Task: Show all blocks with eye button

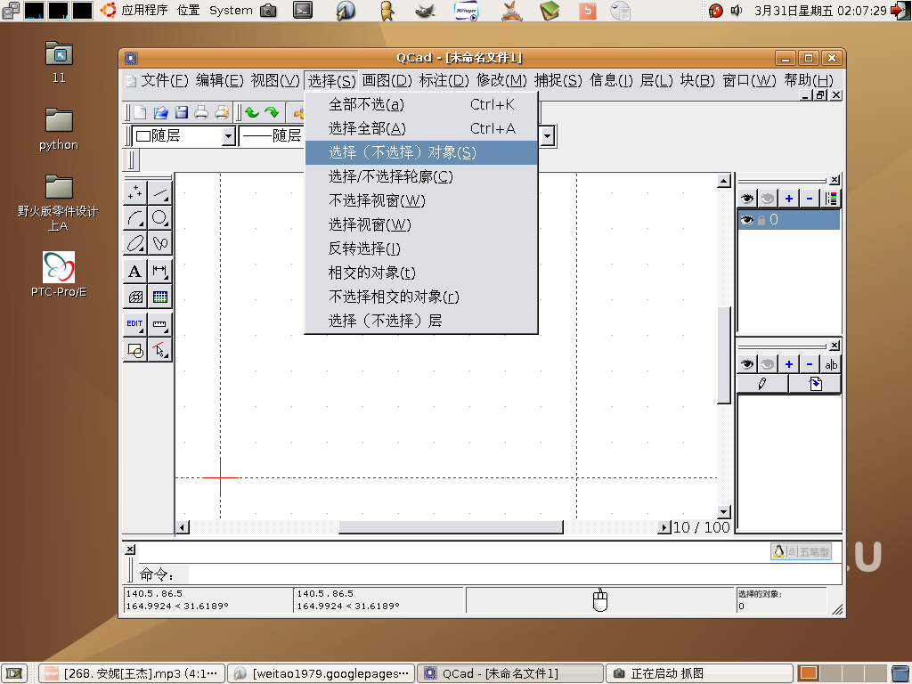Action: click(x=747, y=364)
